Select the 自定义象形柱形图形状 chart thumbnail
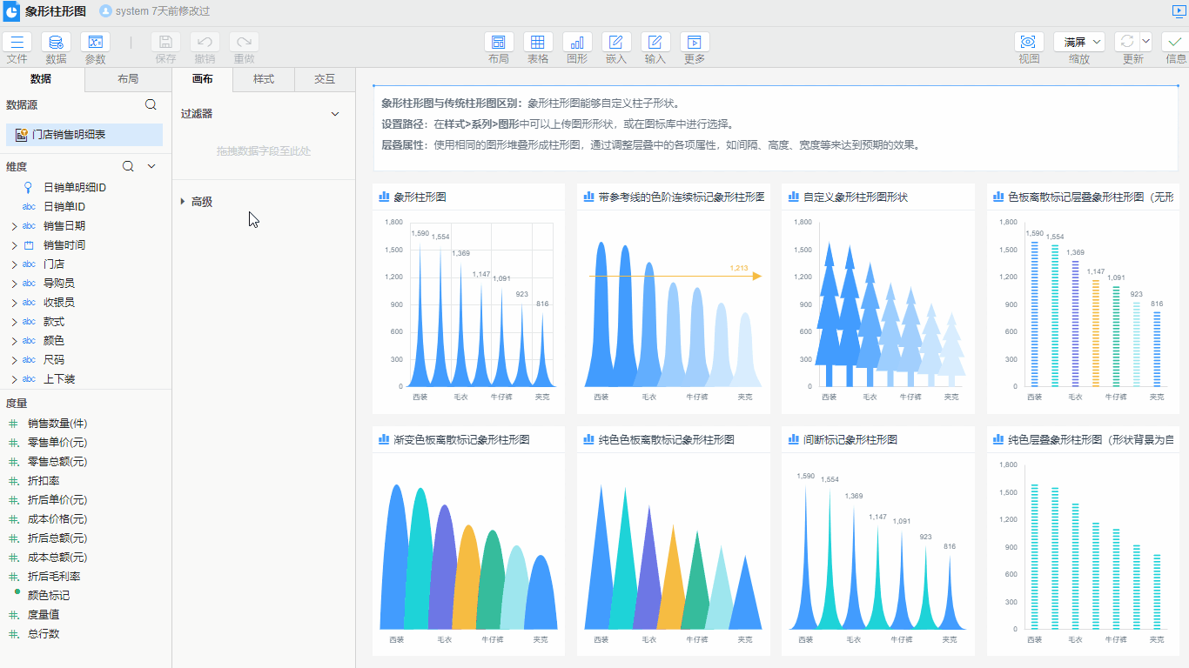Viewport: 1189px width, 668px height. tap(877, 299)
